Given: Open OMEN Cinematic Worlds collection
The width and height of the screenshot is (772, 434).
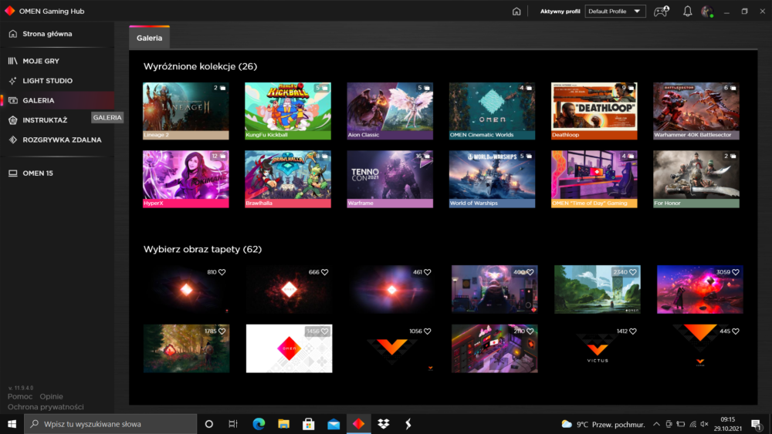Looking at the screenshot, I should (492, 111).
